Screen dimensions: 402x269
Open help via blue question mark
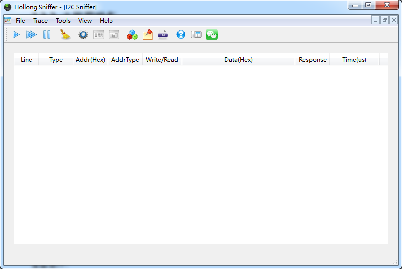[181, 34]
